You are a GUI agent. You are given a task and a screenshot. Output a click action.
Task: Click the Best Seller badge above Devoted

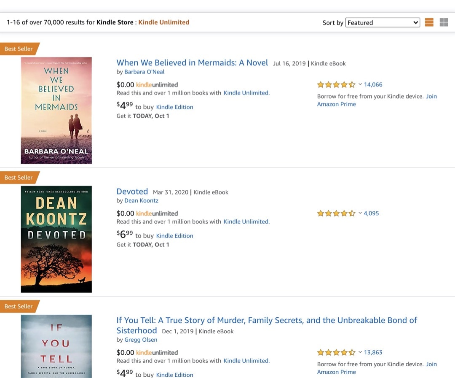pyautogui.click(x=17, y=177)
